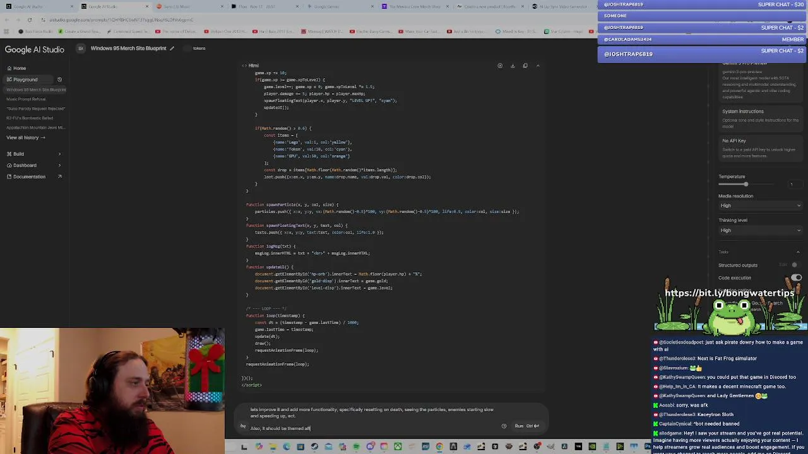Open NVIDIA app from the taskbar
Viewport: 808px width, 454px height.
pyautogui.click(x=592, y=447)
